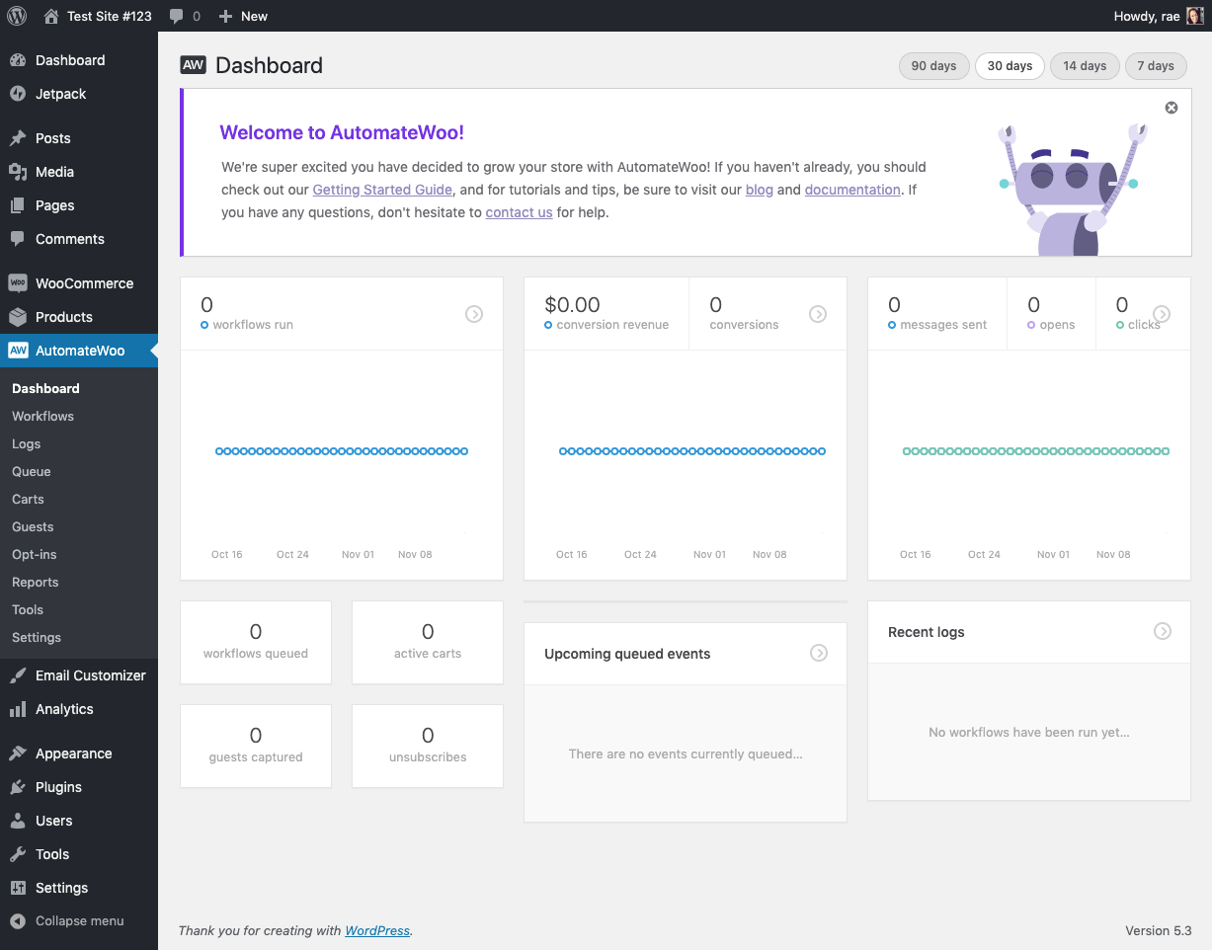
Task: Open the Plugins menu
Action: click(x=79, y=787)
